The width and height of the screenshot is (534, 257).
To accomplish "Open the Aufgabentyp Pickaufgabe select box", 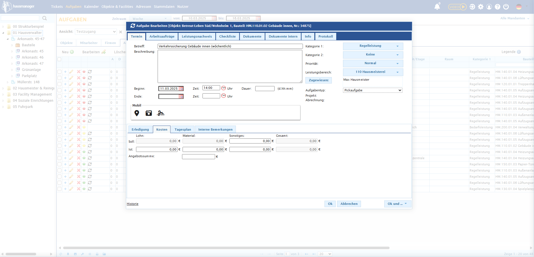I will 373,90.
